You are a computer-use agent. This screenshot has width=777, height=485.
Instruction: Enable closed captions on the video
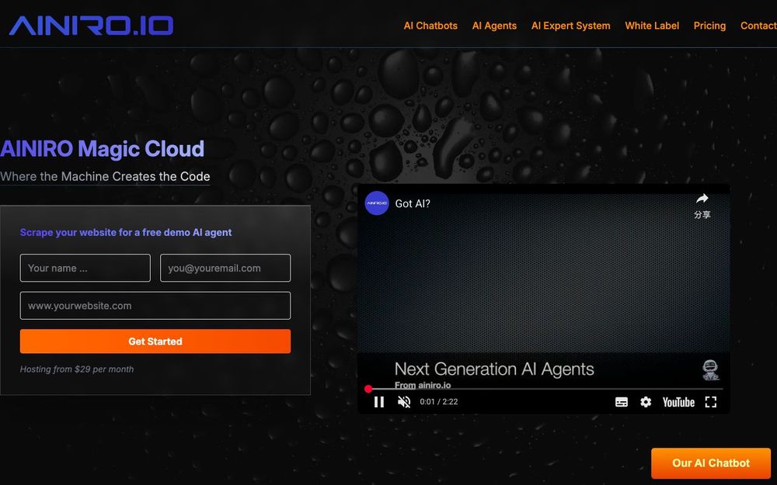(x=622, y=402)
